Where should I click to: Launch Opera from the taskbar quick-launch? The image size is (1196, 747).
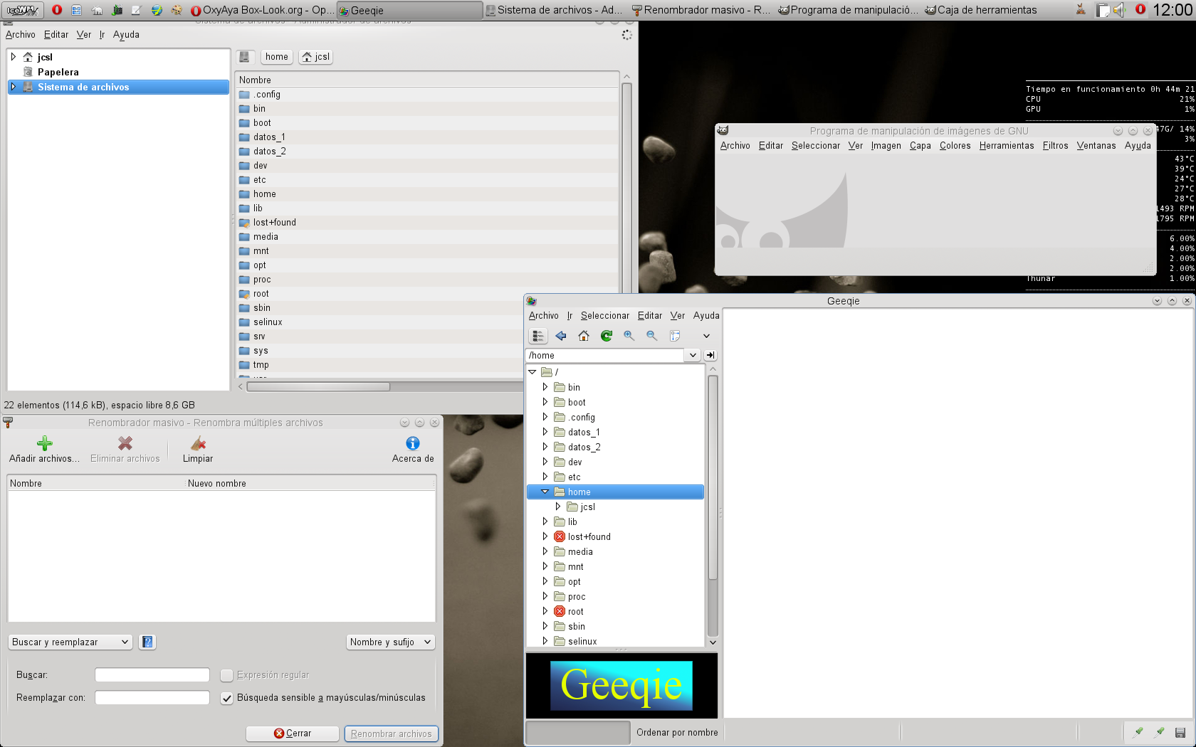pyautogui.click(x=57, y=10)
